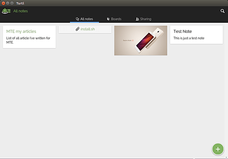Add a new note with the green plus button
This screenshot has width=228, height=159.
click(218, 149)
